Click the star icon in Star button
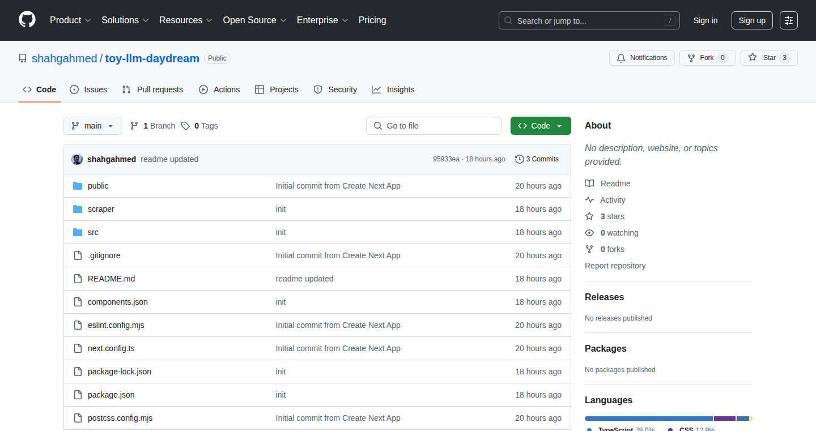 click(x=753, y=58)
